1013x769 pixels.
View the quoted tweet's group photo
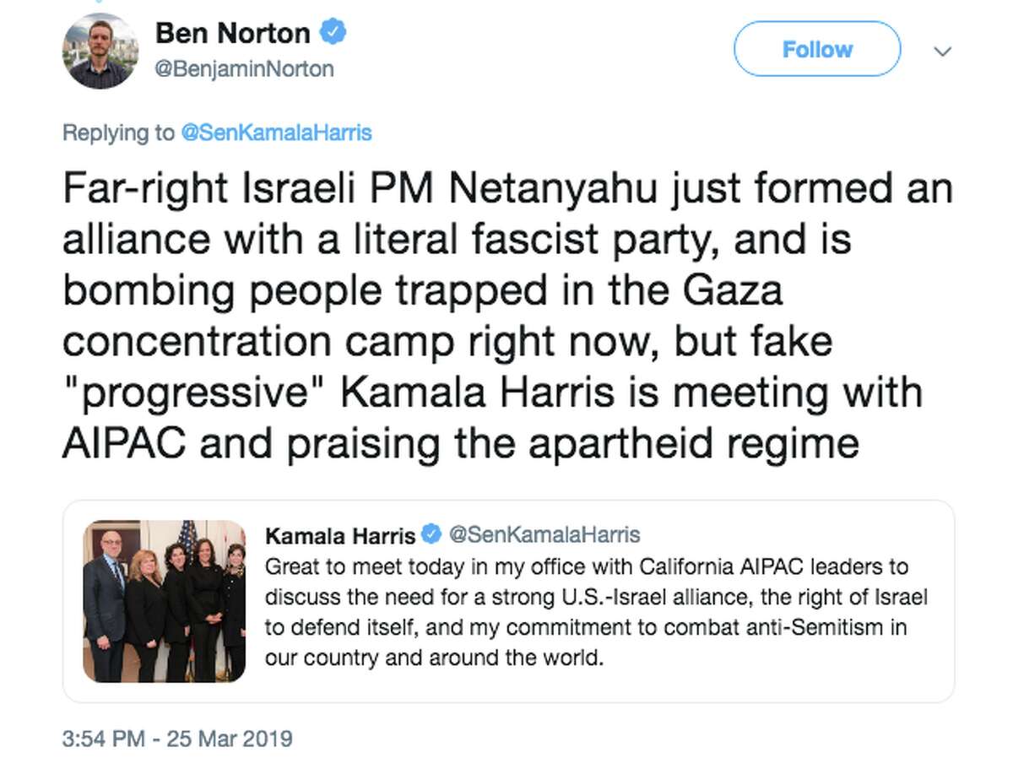[165, 600]
